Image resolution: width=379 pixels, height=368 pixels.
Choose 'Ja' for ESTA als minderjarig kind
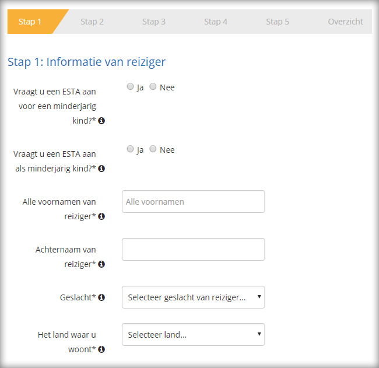130,149
